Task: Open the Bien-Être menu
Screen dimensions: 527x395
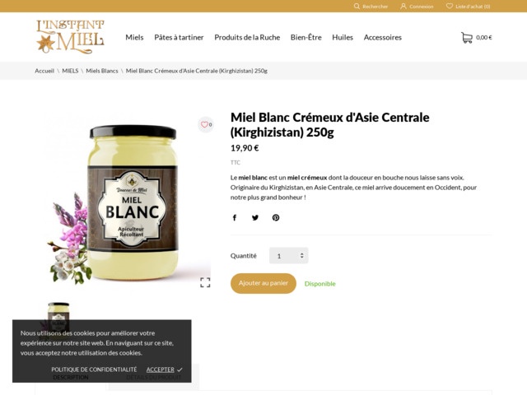Action: pyautogui.click(x=305, y=37)
